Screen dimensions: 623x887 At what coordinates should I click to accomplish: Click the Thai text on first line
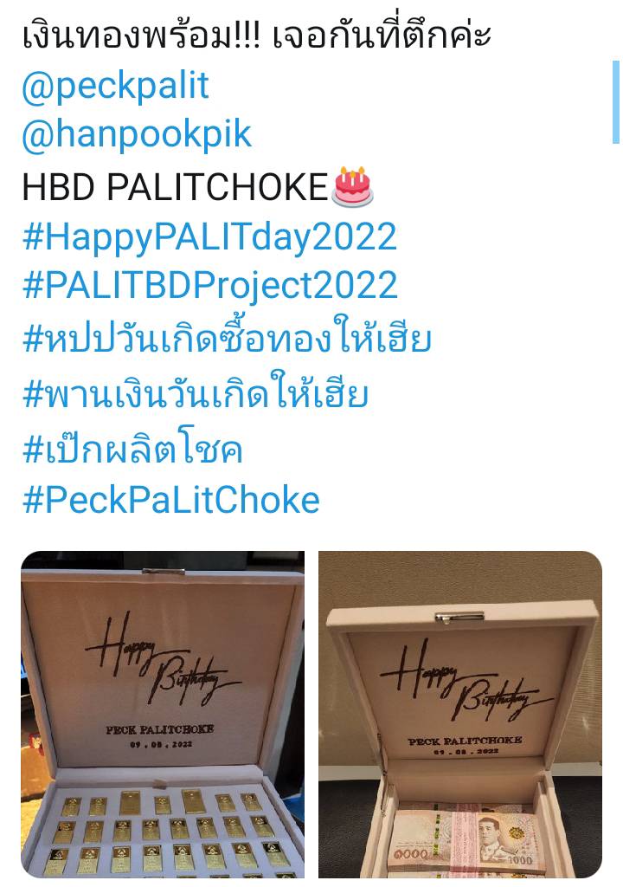(x=257, y=35)
